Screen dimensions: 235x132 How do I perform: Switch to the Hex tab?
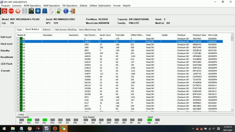[100, 29]
